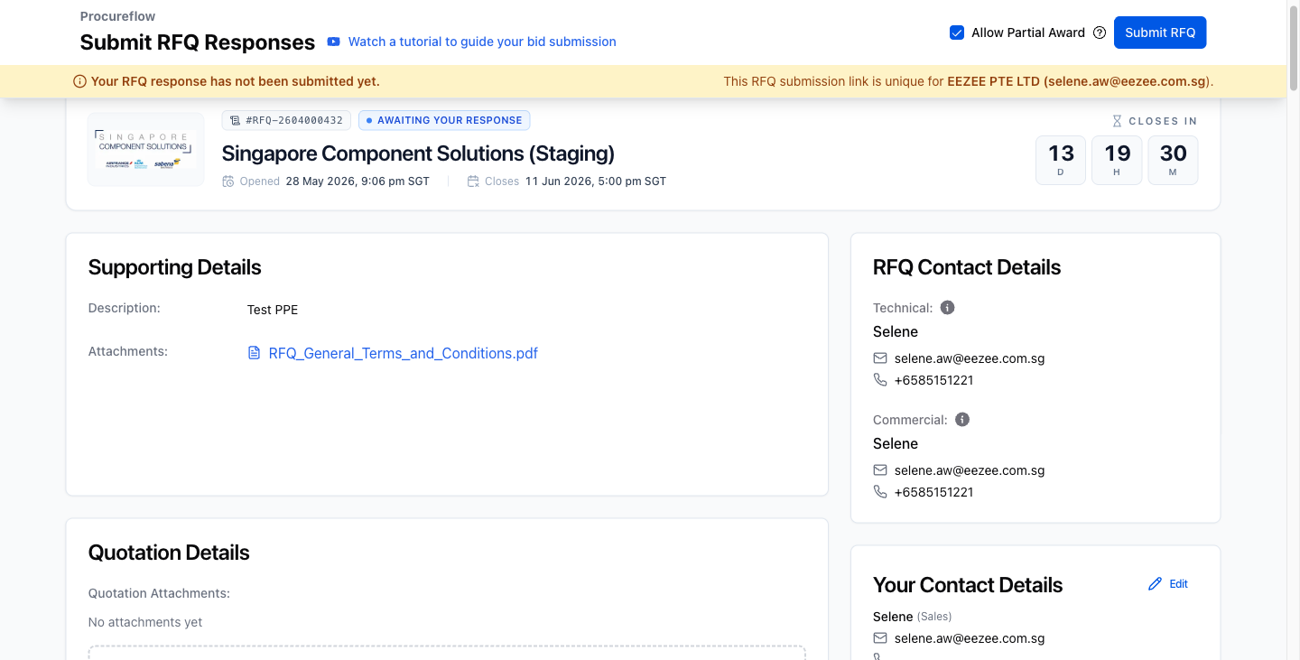This screenshot has width=1300, height=660.
Task: Click the Quotation Details heading
Action: [x=169, y=553]
